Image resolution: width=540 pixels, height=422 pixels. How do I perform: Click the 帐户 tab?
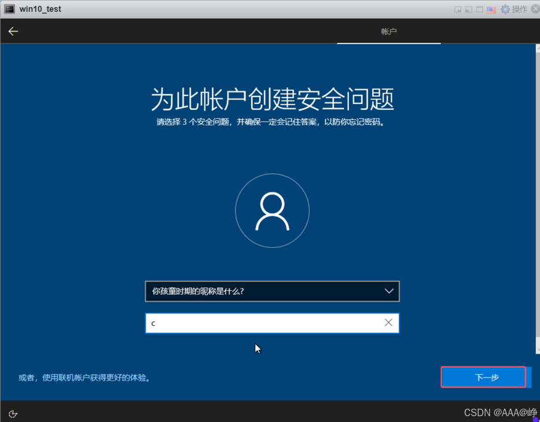389,31
